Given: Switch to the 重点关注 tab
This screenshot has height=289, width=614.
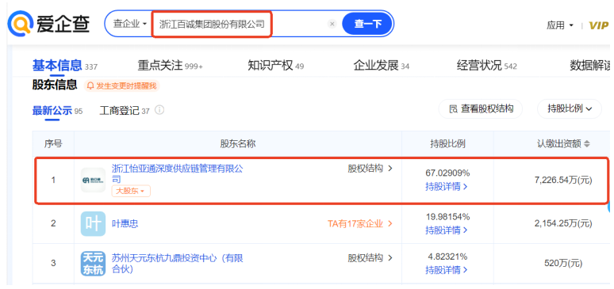Looking at the screenshot, I should coord(170,66).
